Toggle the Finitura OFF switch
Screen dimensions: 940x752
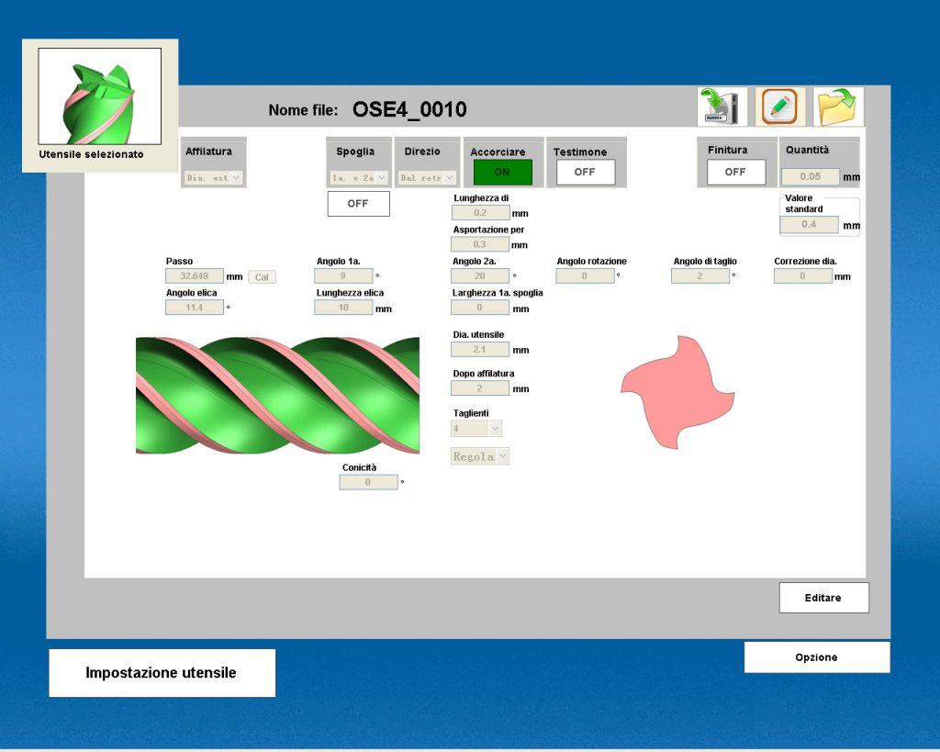click(x=735, y=172)
